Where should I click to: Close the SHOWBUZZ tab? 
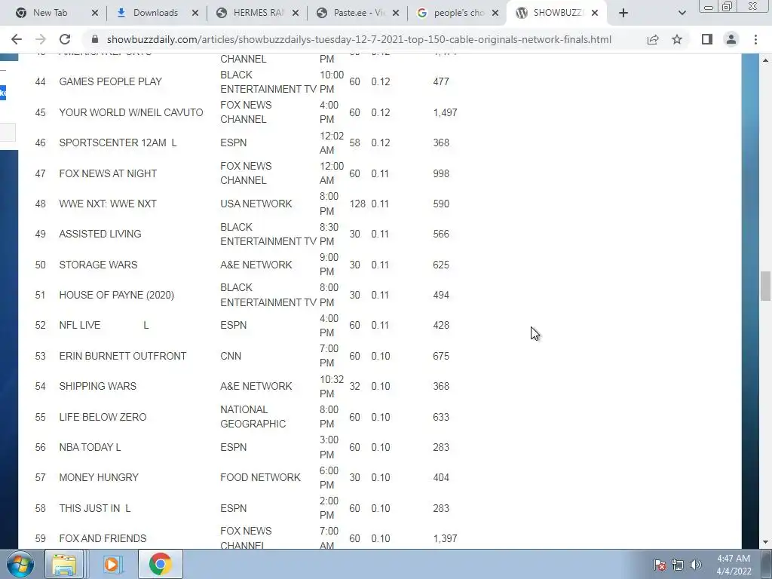click(x=595, y=13)
